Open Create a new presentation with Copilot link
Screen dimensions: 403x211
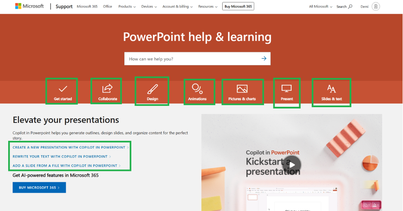[71, 147]
